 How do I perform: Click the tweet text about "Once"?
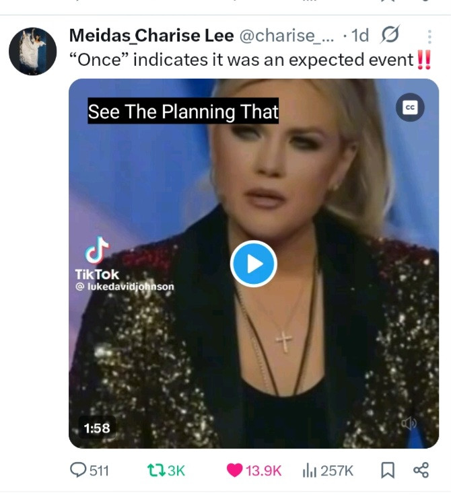pos(250,60)
